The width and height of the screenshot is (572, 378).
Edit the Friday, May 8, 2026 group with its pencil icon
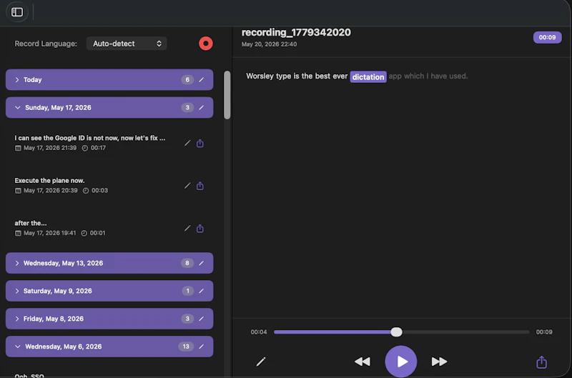[202, 319]
